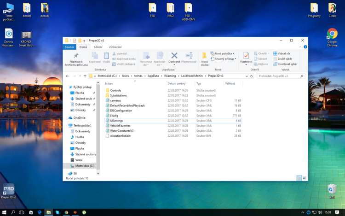
Task: Click the volume icon in system tray
Action: 320,212
